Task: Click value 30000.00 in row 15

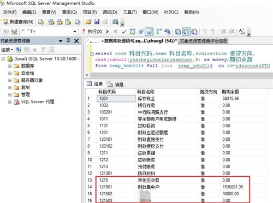Action: tap(230, 194)
